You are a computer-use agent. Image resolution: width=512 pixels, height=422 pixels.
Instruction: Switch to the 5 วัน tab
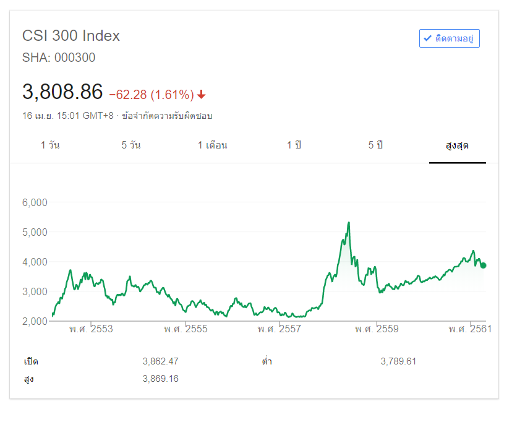131,145
